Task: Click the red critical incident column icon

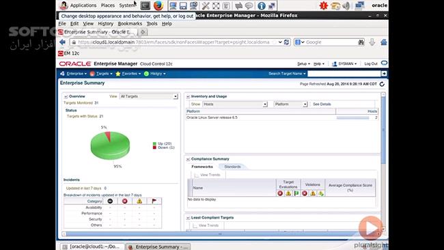Action: [x=124, y=201]
